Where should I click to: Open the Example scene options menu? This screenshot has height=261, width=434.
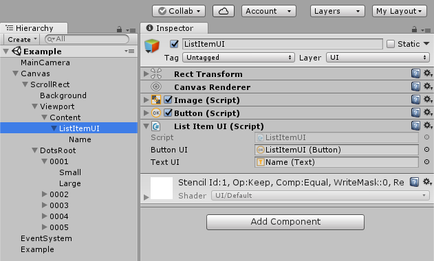pos(129,51)
